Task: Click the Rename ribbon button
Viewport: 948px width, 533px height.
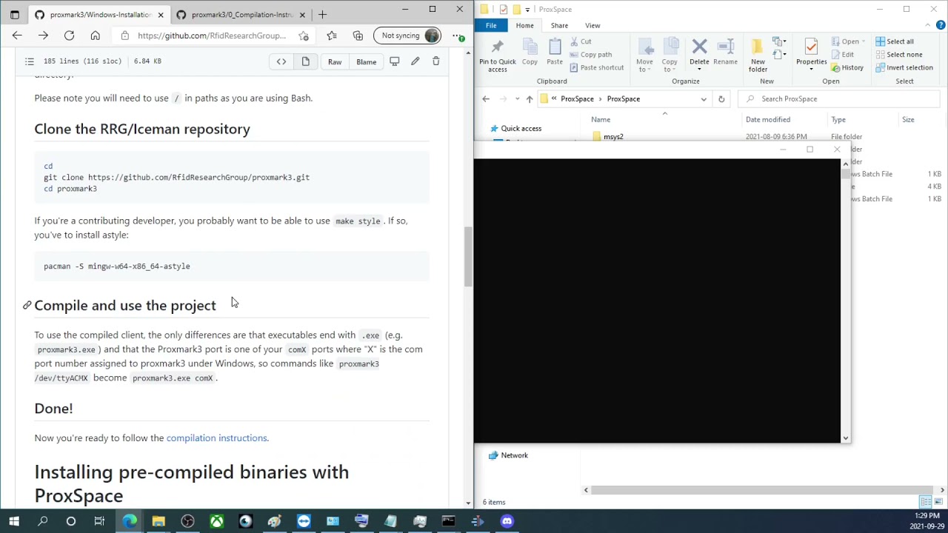Action: pos(725,53)
